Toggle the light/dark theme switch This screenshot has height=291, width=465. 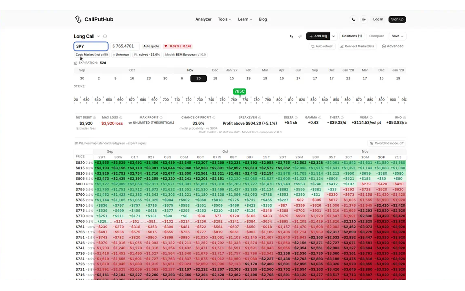coord(364,19)
